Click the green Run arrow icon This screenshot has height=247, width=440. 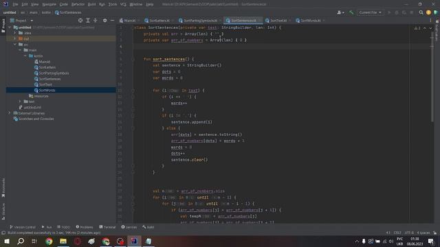[389, 12]
